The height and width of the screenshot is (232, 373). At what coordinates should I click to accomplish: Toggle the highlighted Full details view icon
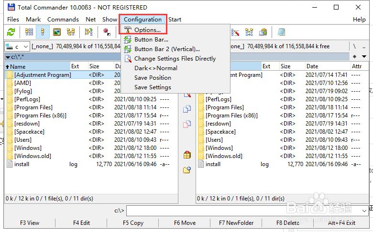click(x=43, y=32)
